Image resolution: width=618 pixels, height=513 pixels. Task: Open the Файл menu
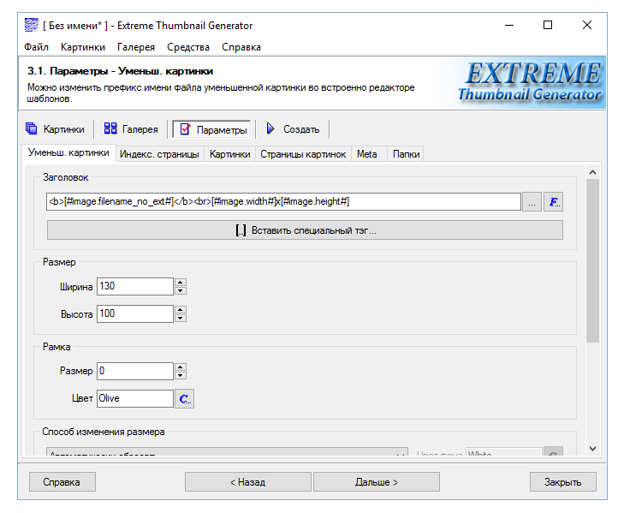point(36,47)
